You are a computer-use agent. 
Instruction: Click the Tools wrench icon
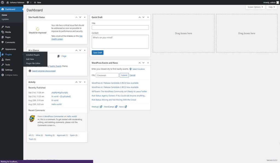3,65
